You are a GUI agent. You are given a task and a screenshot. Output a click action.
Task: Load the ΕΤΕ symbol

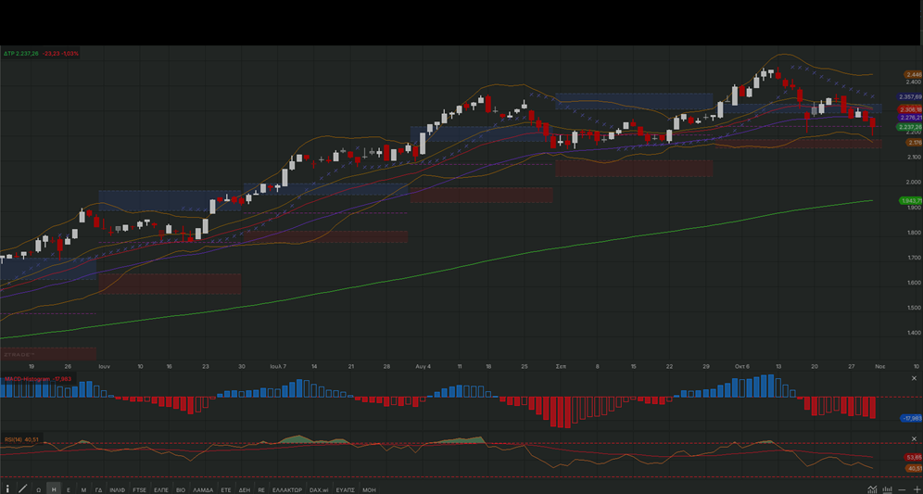pyautogui.click(x=226, y=489)
